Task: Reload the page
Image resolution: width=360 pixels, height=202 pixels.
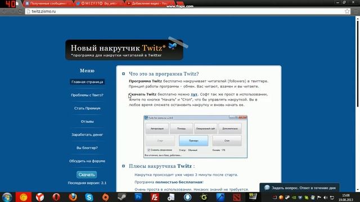Action: click(20, 11)
